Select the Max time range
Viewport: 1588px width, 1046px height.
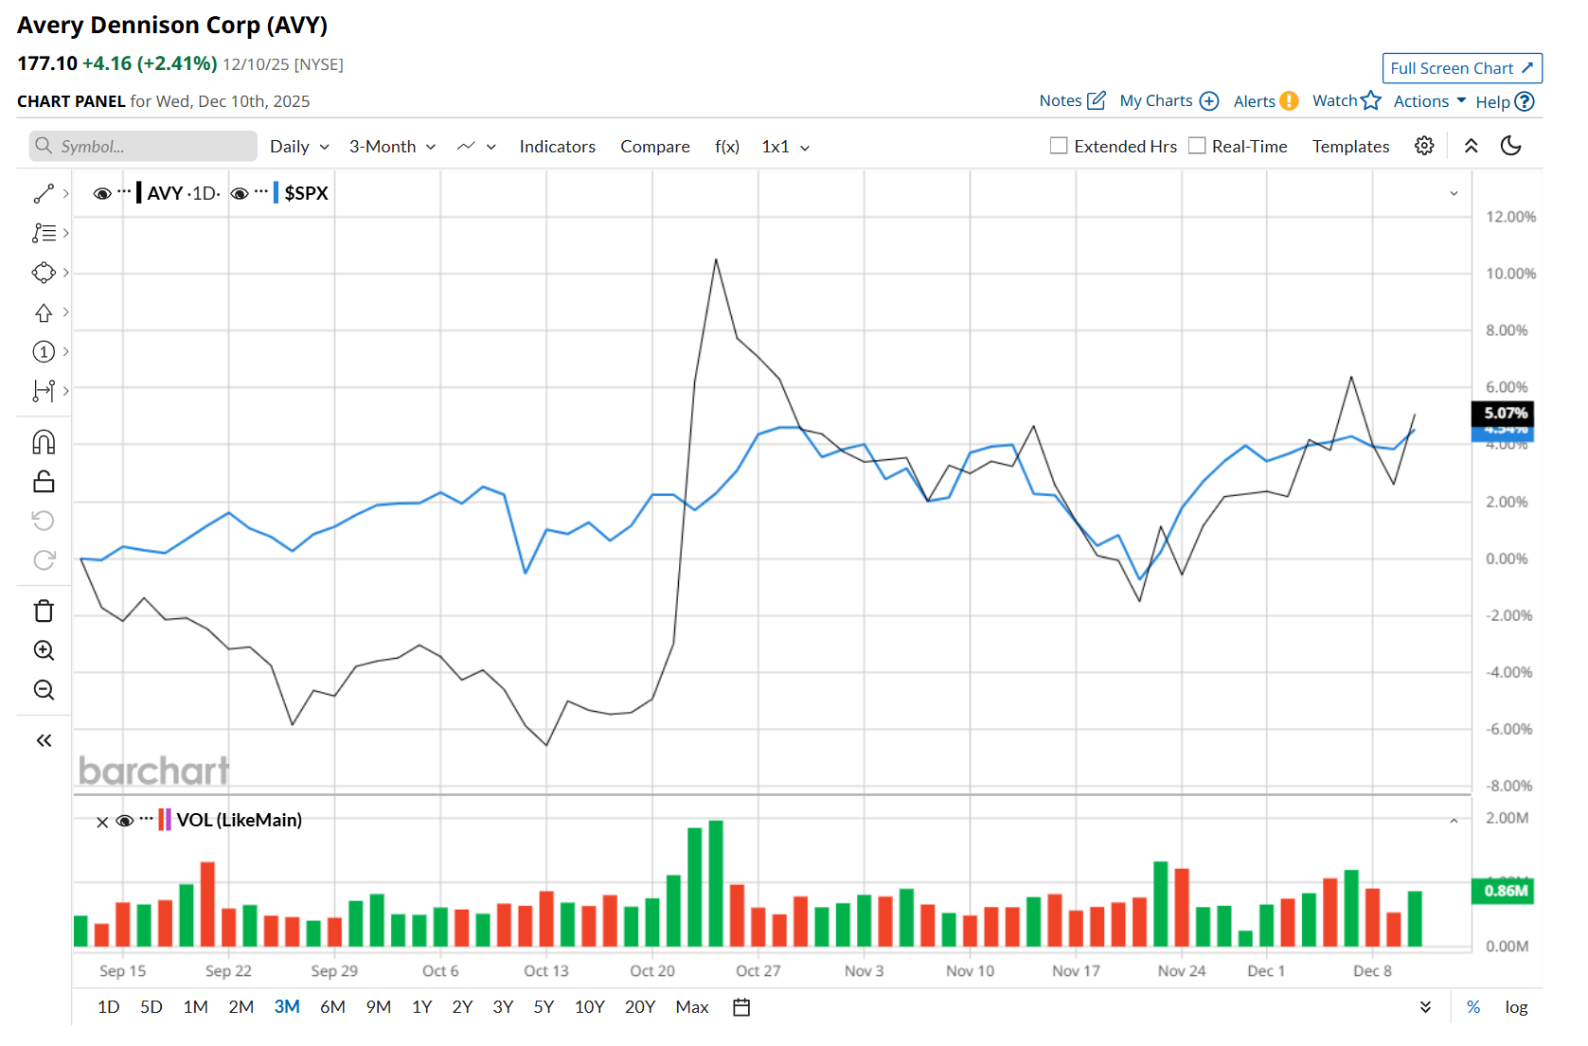click(x=692, y=1007)
